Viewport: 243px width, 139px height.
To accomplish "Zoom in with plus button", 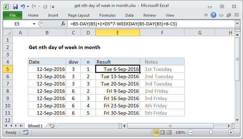I will 231,132.
